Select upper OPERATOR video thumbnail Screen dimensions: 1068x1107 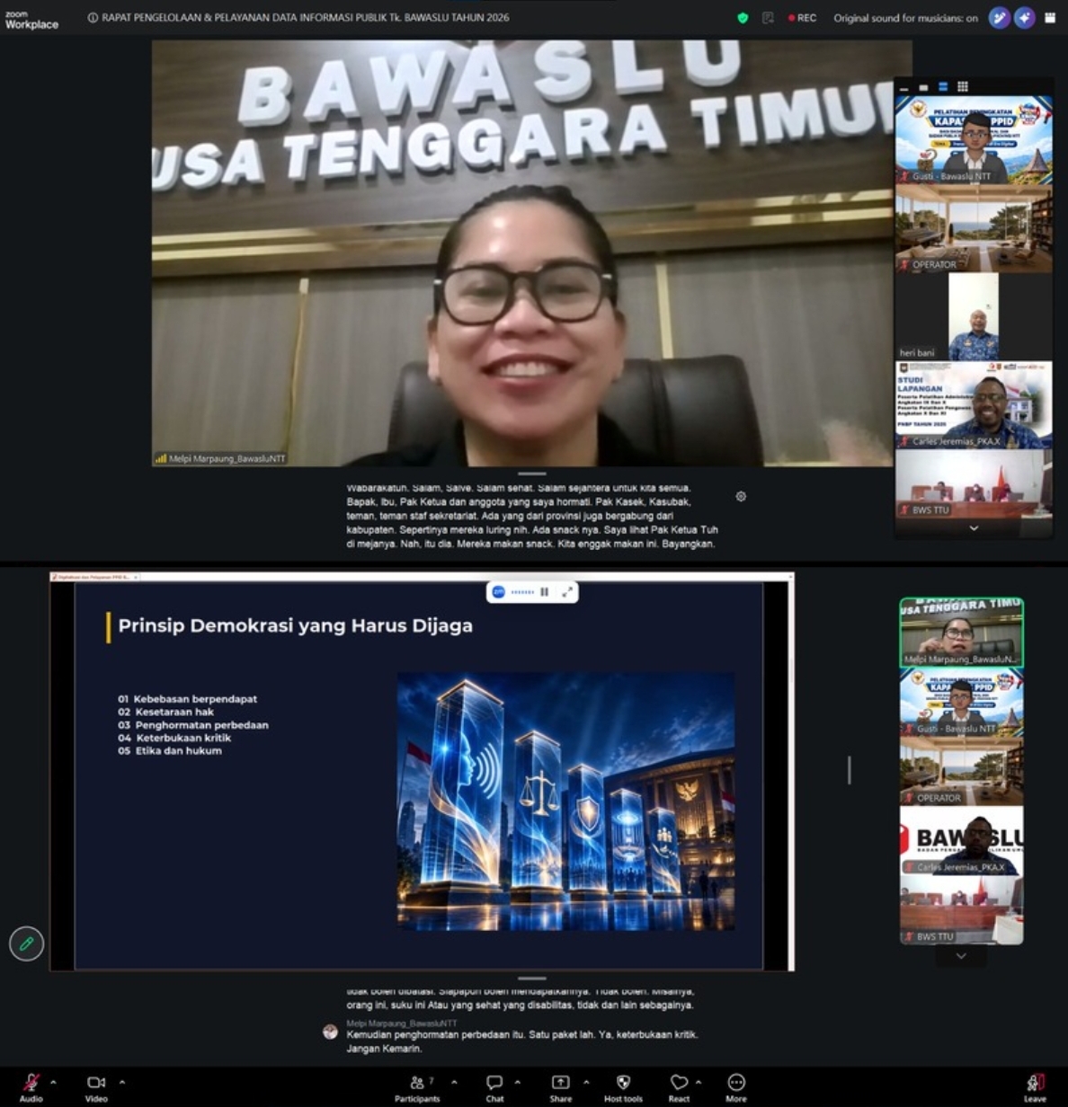pyautogui.click(x=974, y=228)
